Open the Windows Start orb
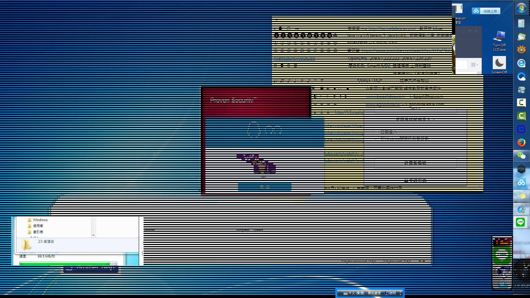Image resolution: width=530 pixels, height=298 pixels. coord(521,8)
